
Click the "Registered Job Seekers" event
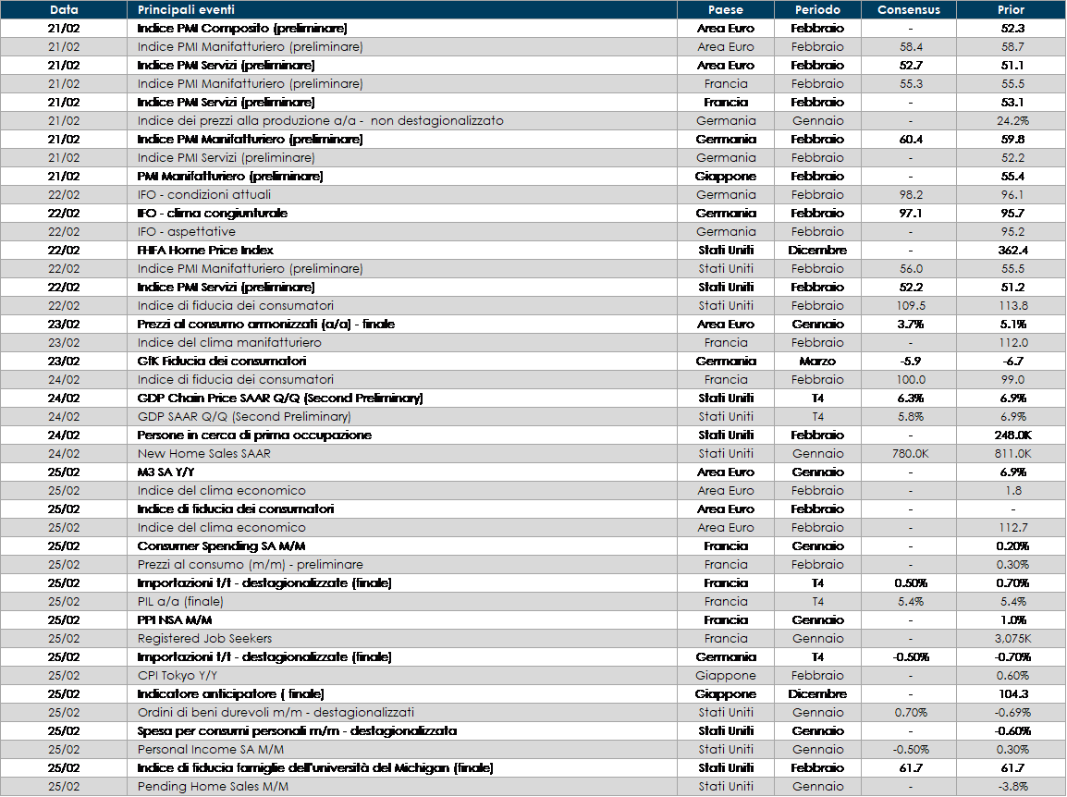click(x=204, y=639)
